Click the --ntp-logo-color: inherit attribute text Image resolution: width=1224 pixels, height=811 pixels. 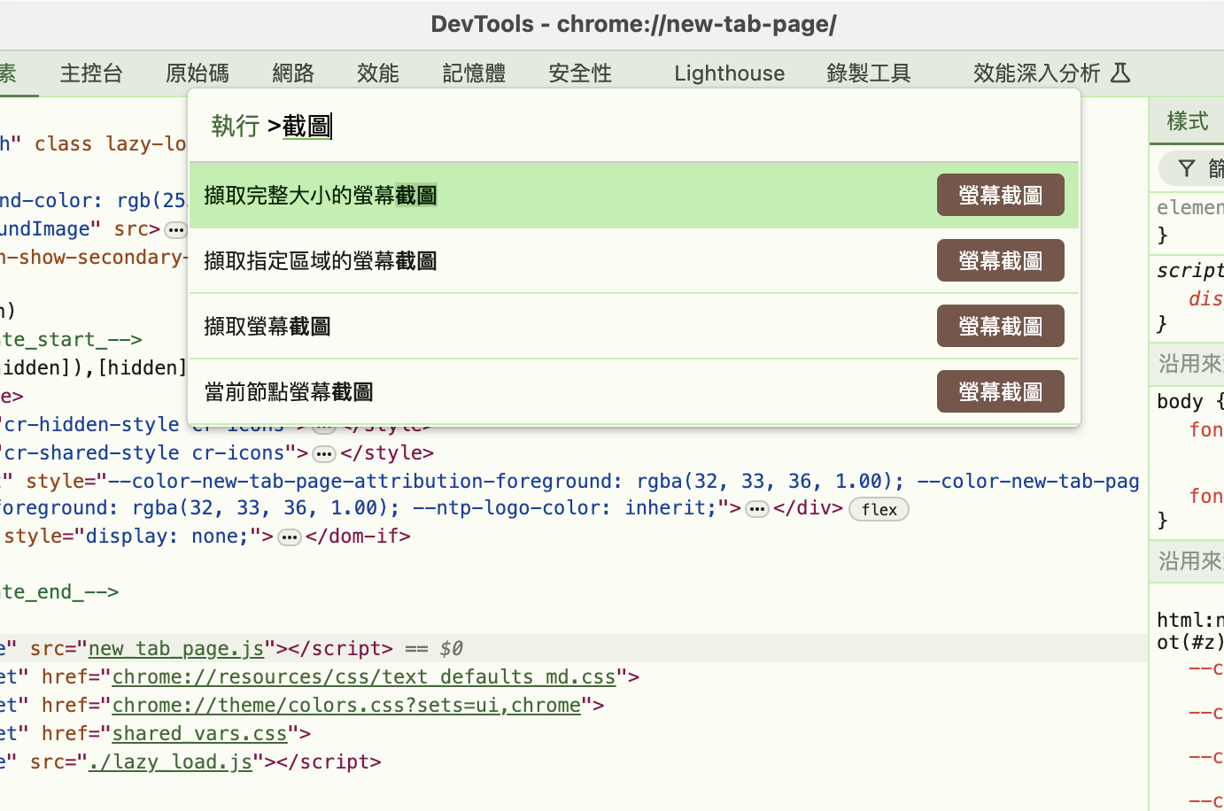coord(564,507)
